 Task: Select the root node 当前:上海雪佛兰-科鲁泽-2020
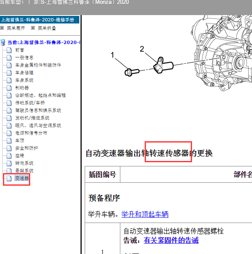click(44, 42)
